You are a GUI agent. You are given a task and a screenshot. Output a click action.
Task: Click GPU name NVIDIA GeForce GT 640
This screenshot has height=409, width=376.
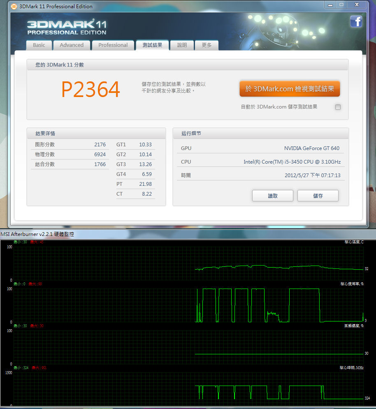coord(312,148)
